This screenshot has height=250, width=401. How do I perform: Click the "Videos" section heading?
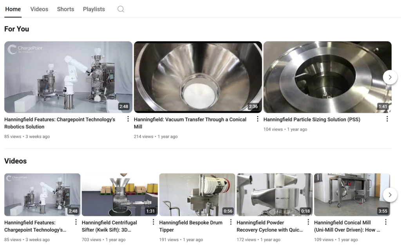[15, 161]
